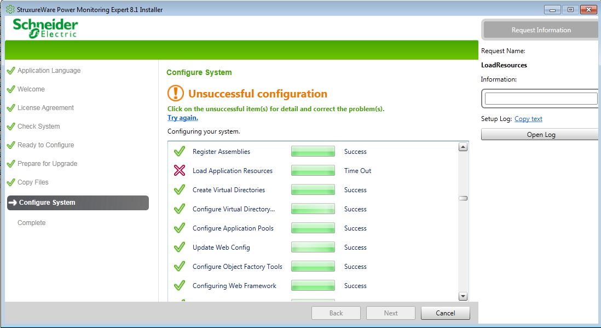Click the Back button
601x328 pixels.
336,313
